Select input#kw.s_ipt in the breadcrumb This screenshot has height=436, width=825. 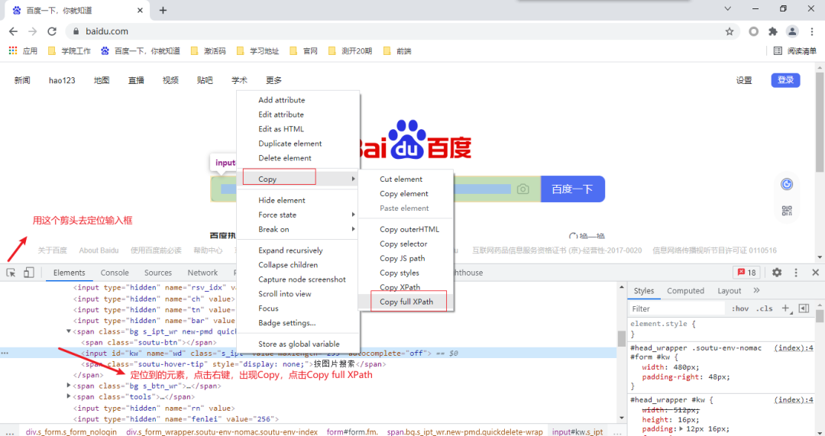(x=577, y=431)
